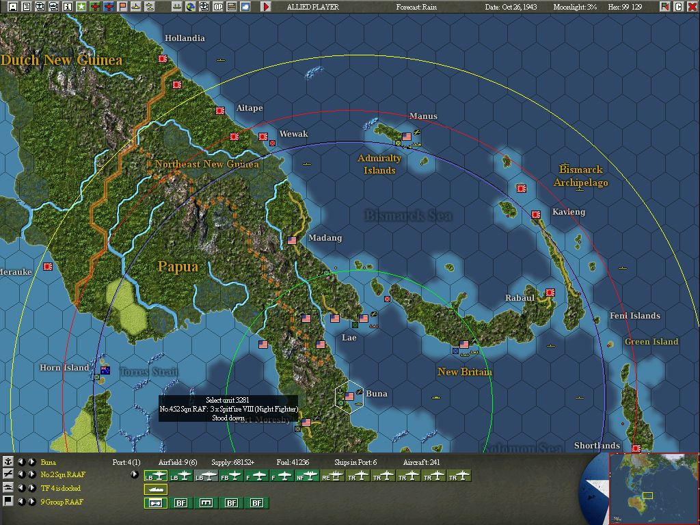Image resolution: width=700 pixels, height=525 pixels.
Task: Go to next base right arrow beside Buna
Action: click(31, 461)
